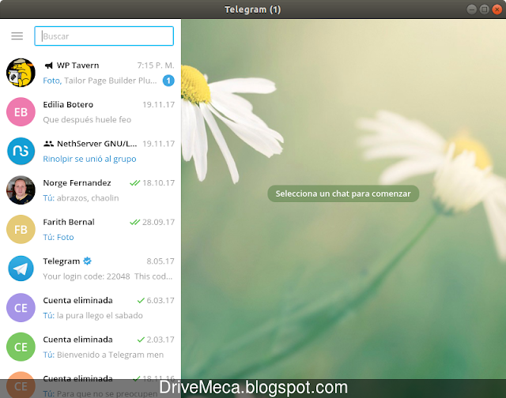Click 7:15 P. M. timestamp on WP Tavern

[156, 66]
